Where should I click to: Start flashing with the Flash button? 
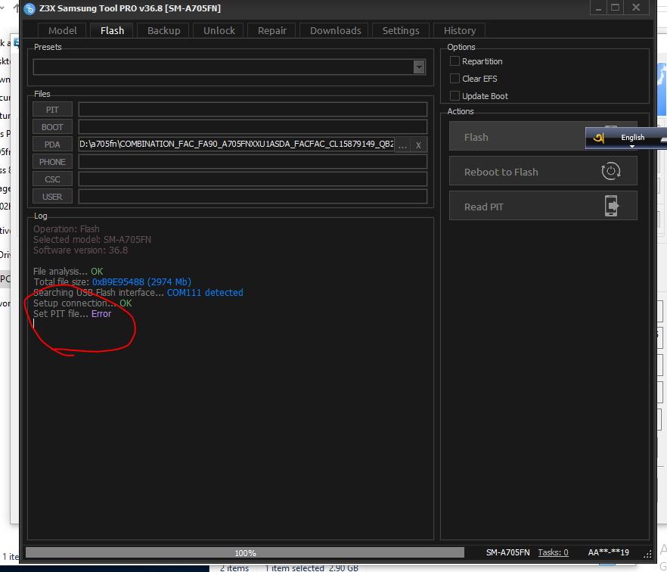tap(517, 136)
